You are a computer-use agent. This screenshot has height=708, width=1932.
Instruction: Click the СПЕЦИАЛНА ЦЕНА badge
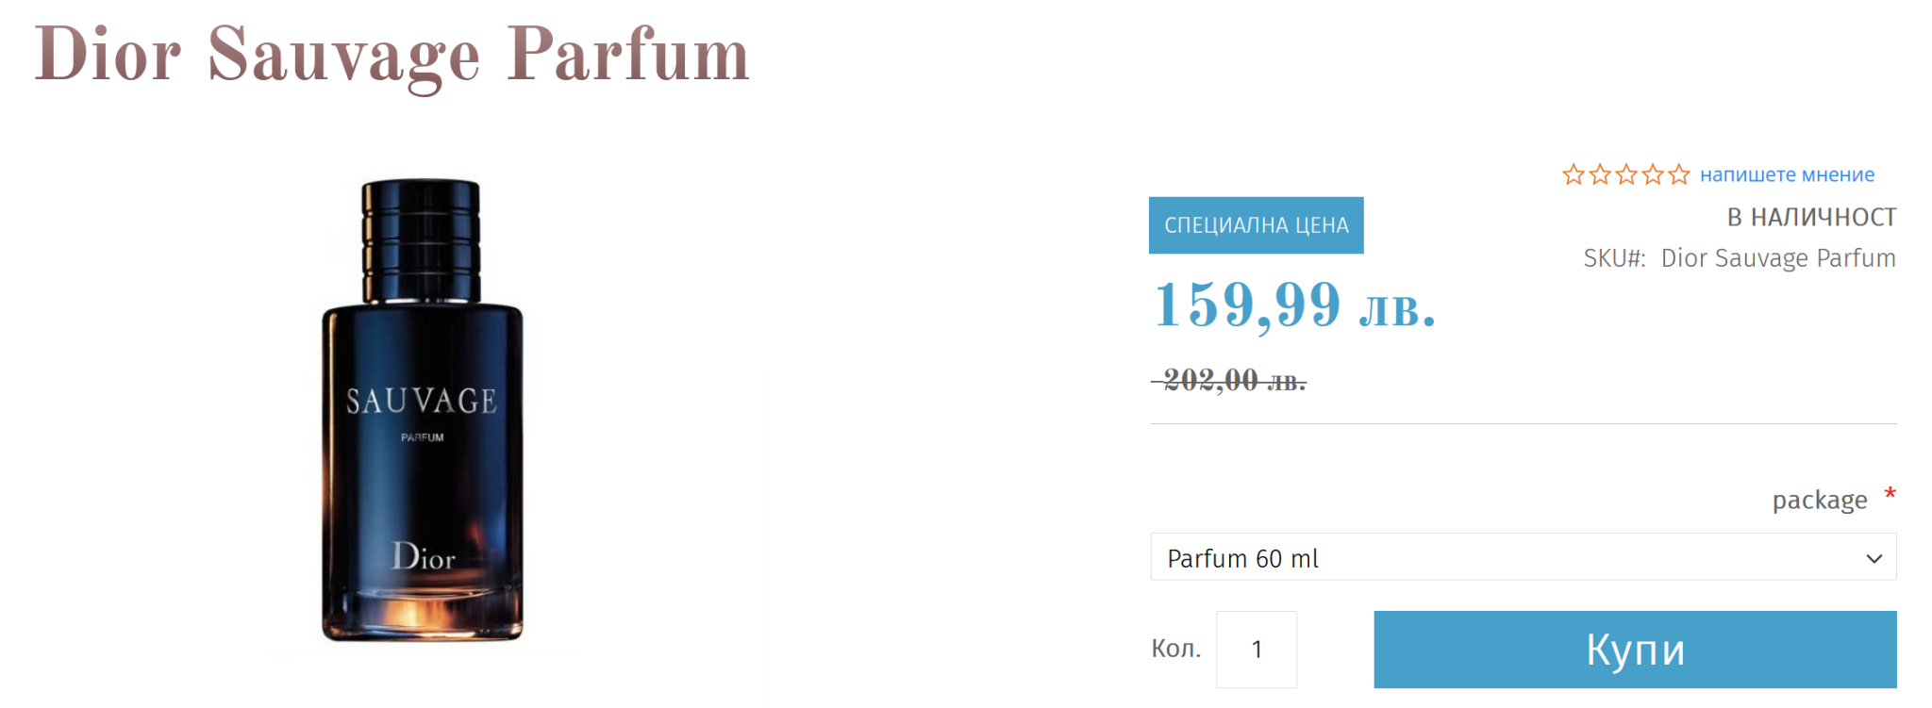coord(1256,225)
